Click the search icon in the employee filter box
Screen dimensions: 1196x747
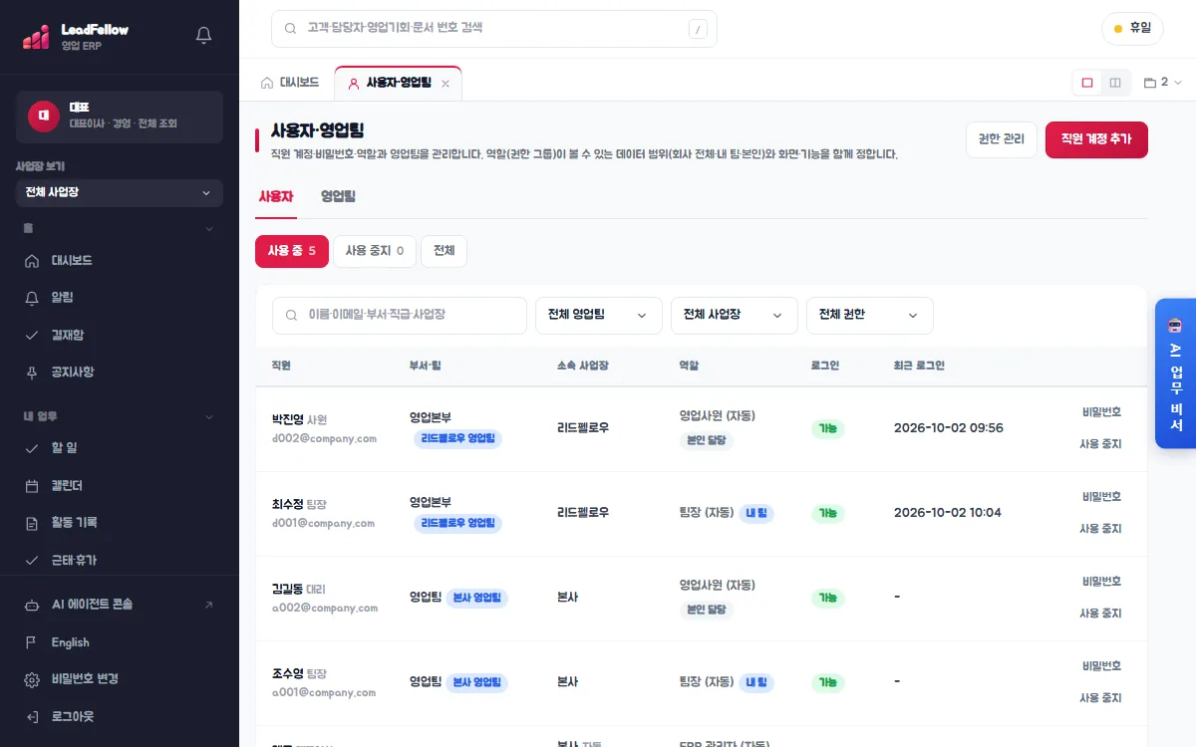pos(292,315)
